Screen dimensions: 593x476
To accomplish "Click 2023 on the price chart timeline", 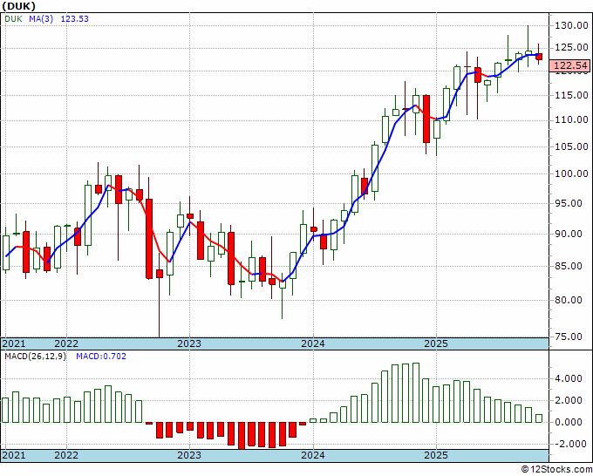I will (x=189, y=343).
